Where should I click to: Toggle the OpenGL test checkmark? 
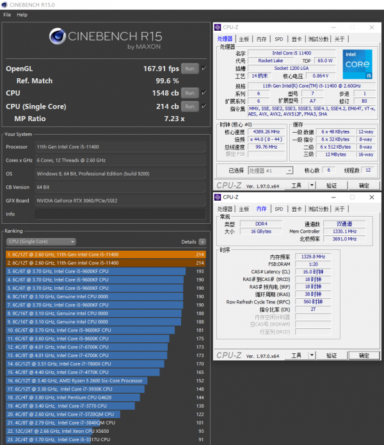click(204, 69)
